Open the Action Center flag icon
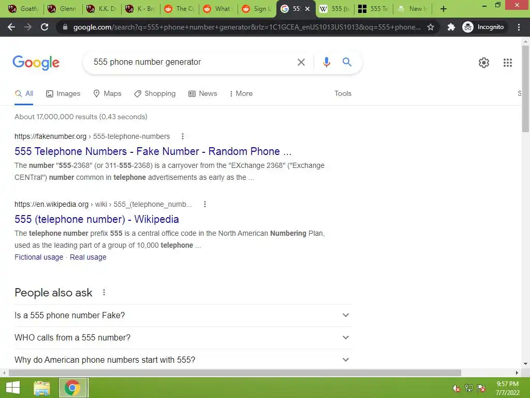The image size is (530, 398). pos(481,388)
